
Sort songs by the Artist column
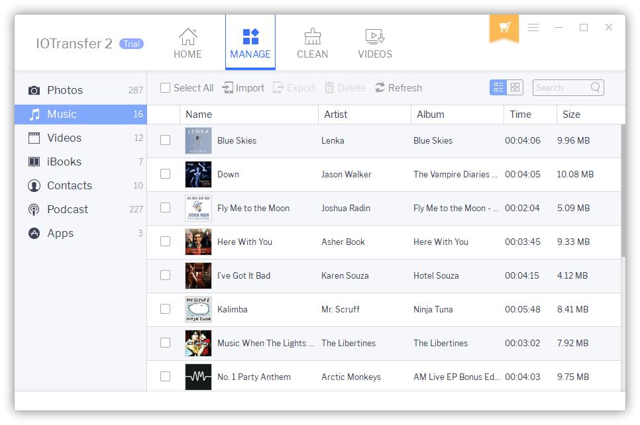pyautogui.click(x=336, y=115)
